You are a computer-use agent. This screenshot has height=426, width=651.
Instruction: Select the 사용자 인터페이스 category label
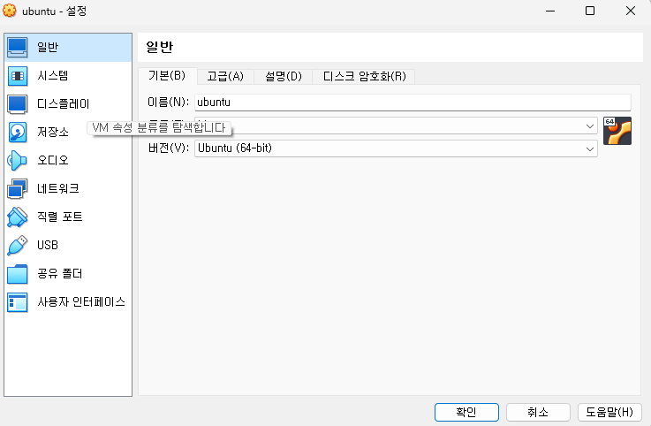pyautogui.click(x=81, y=301)
